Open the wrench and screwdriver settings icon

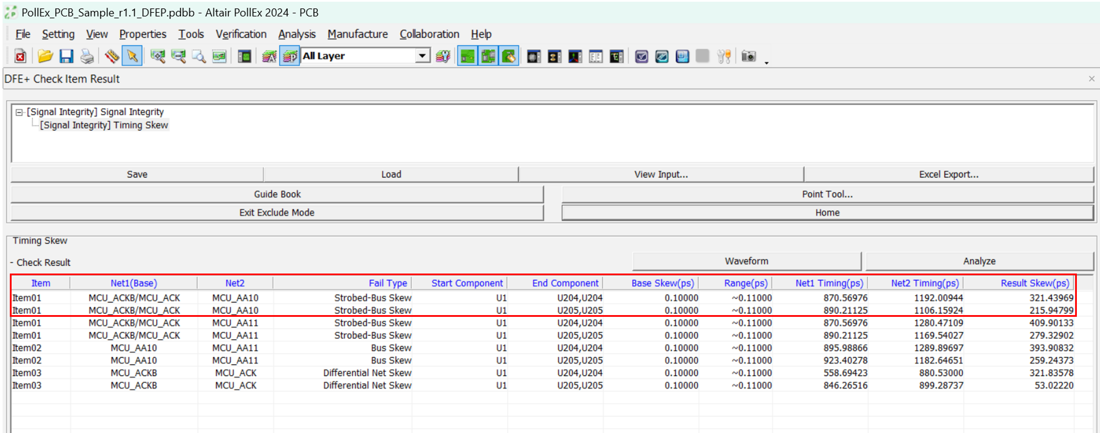723,56
